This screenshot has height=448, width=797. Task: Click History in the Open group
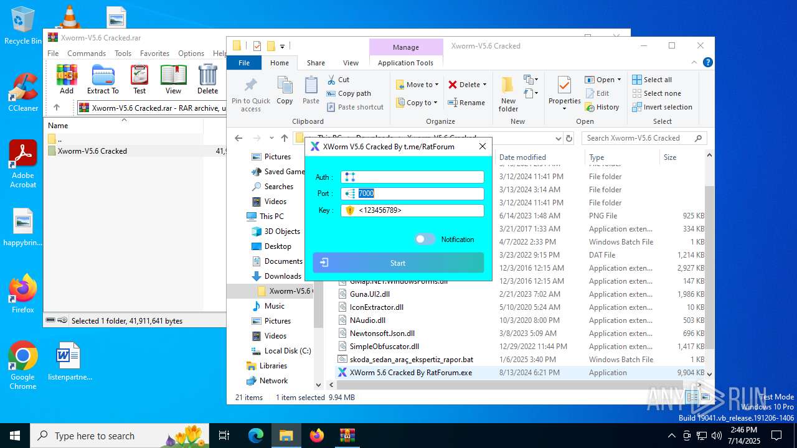click(x=602, y=107)
